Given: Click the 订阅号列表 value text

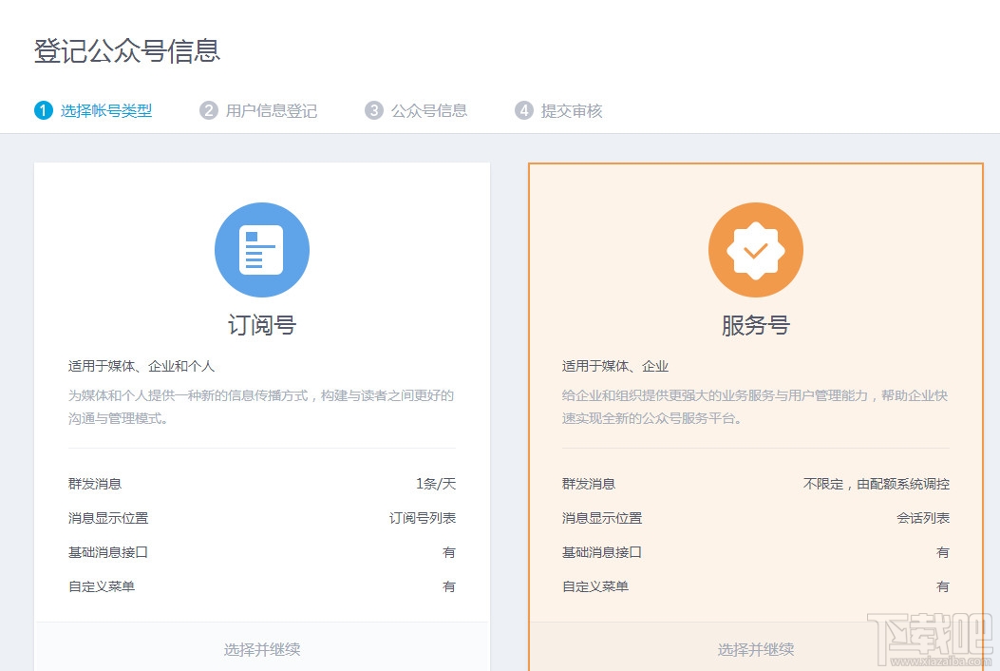Looking at the screenshot, I should [x=422, y=518].
